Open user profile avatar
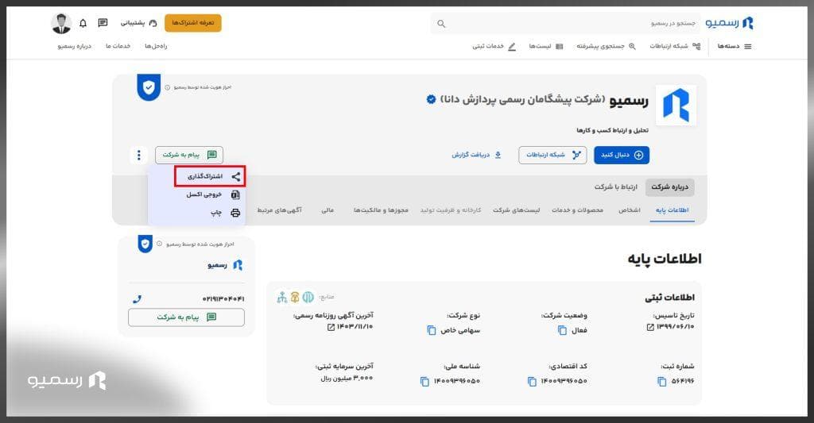Screen dimensions: 814x423 [x=61, y=23]
